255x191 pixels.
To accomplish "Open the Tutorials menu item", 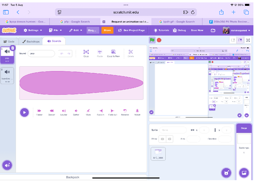I will (x=161, y=30).
